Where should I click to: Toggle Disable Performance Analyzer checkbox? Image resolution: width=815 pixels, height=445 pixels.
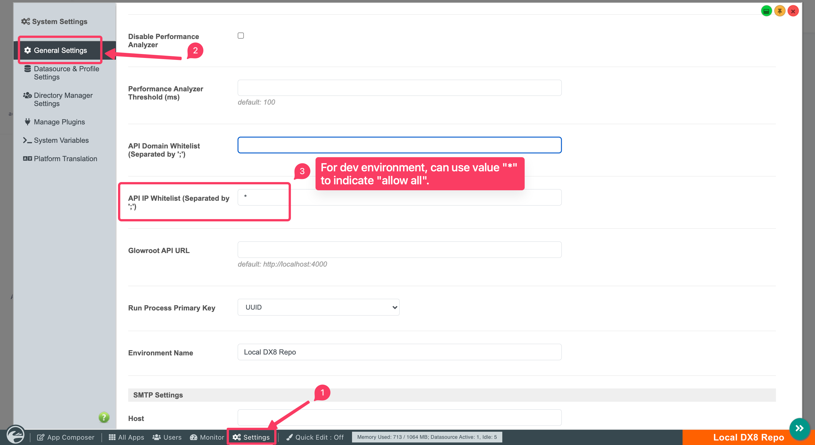point(241,36)
